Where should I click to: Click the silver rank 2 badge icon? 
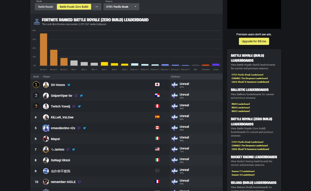point(36,95)
